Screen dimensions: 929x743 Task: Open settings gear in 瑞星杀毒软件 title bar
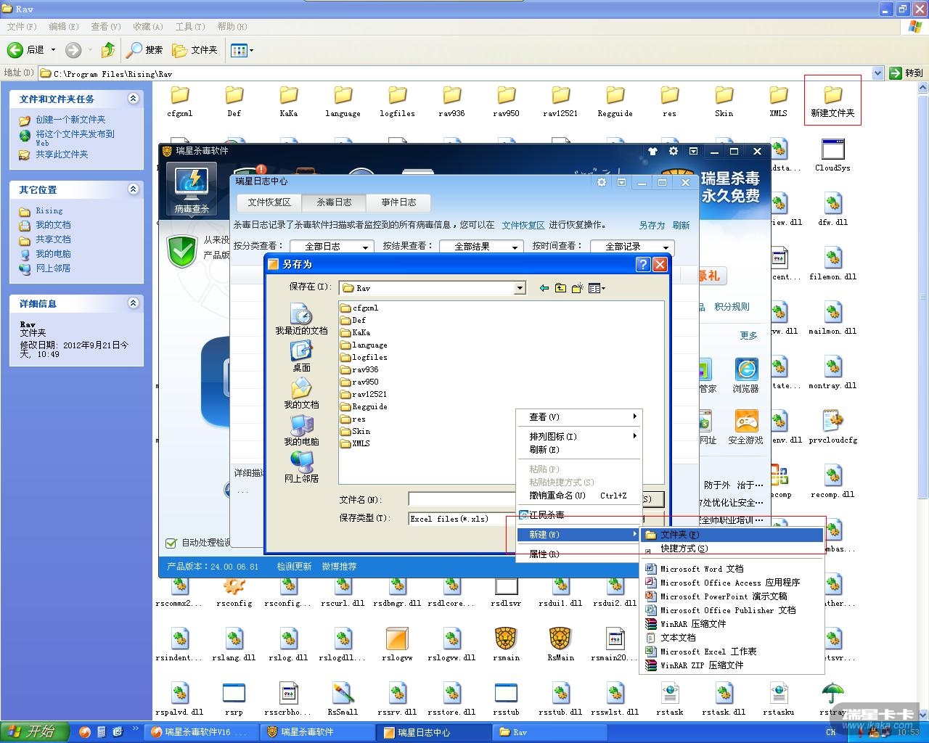(673, 151)
